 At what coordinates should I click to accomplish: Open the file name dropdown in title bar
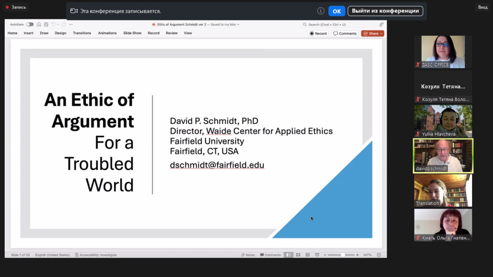[238, 24]
